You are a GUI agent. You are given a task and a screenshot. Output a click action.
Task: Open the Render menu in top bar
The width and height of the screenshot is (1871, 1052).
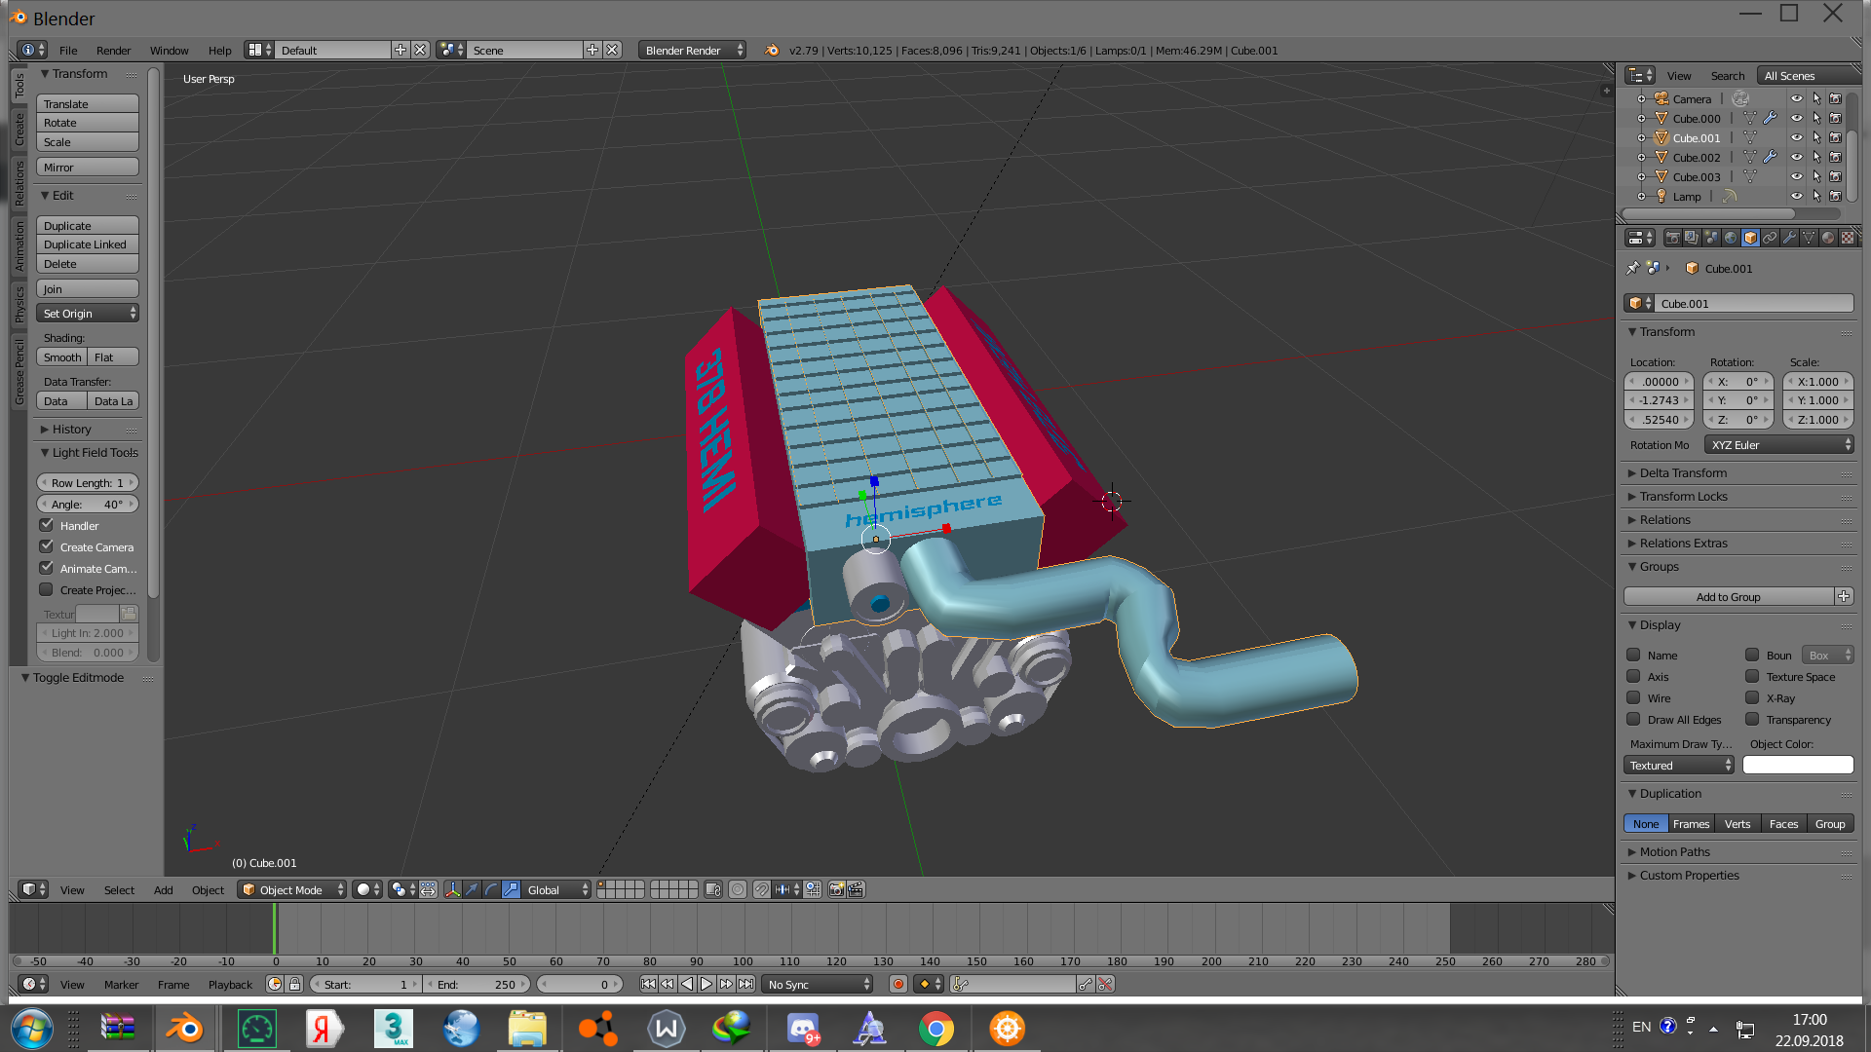pos(113,51)
